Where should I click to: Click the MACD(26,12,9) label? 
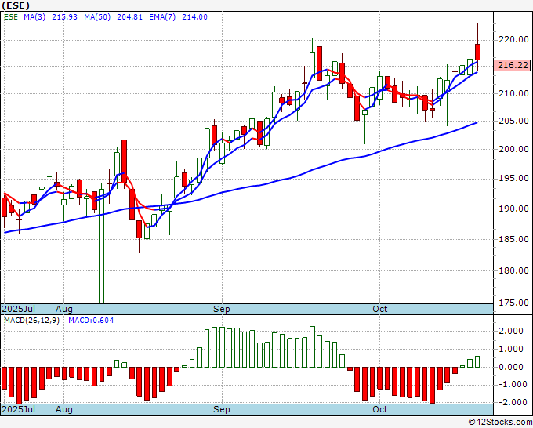point(31,321)
